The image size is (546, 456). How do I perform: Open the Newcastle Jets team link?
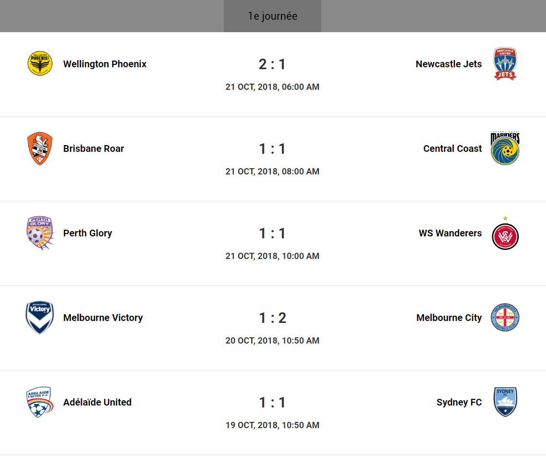[449, 64]
